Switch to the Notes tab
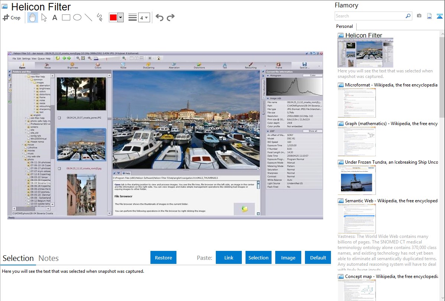Viewport: 445px width, 301px height. point(49,258)
